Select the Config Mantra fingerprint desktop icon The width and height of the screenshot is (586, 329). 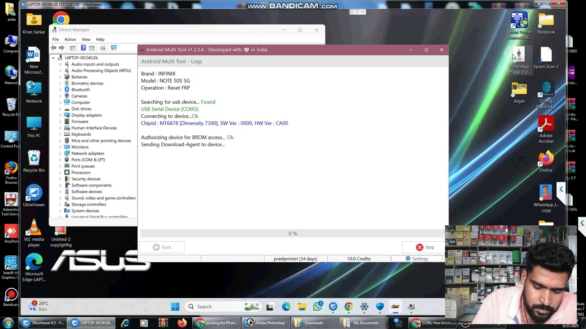click(546, 96)
